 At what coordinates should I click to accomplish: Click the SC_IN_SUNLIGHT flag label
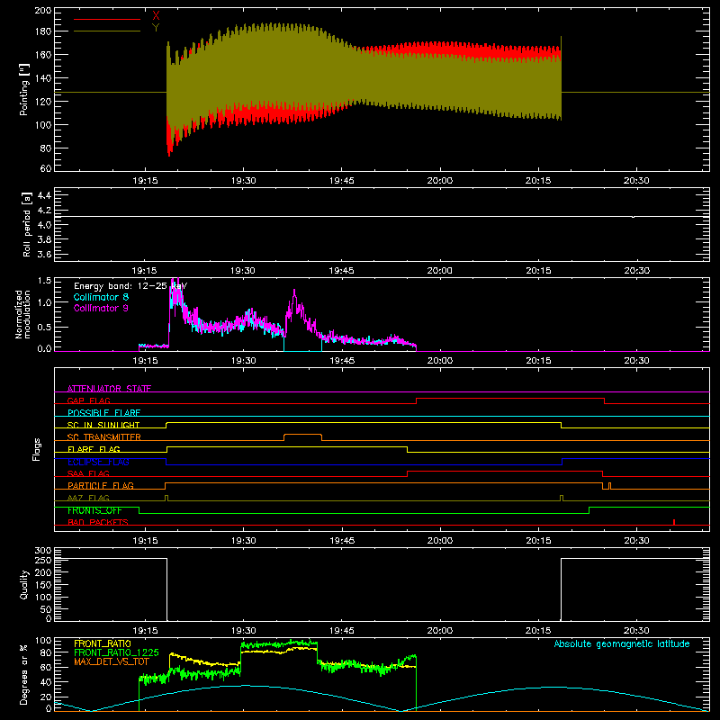[103, 425]
